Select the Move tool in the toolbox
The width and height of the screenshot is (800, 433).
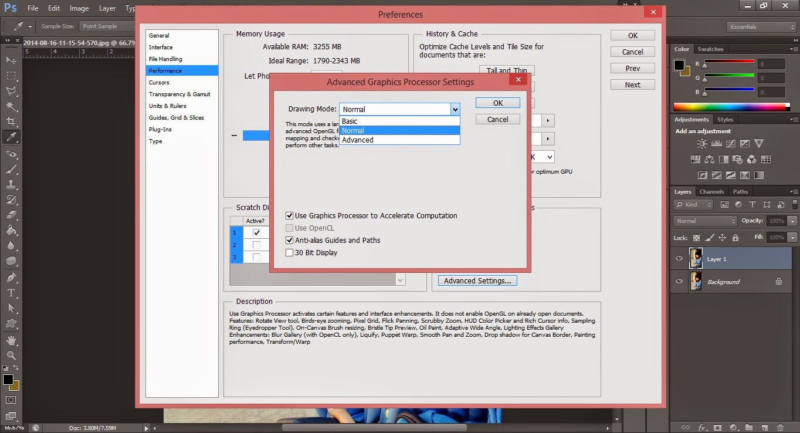pos(11,60)
